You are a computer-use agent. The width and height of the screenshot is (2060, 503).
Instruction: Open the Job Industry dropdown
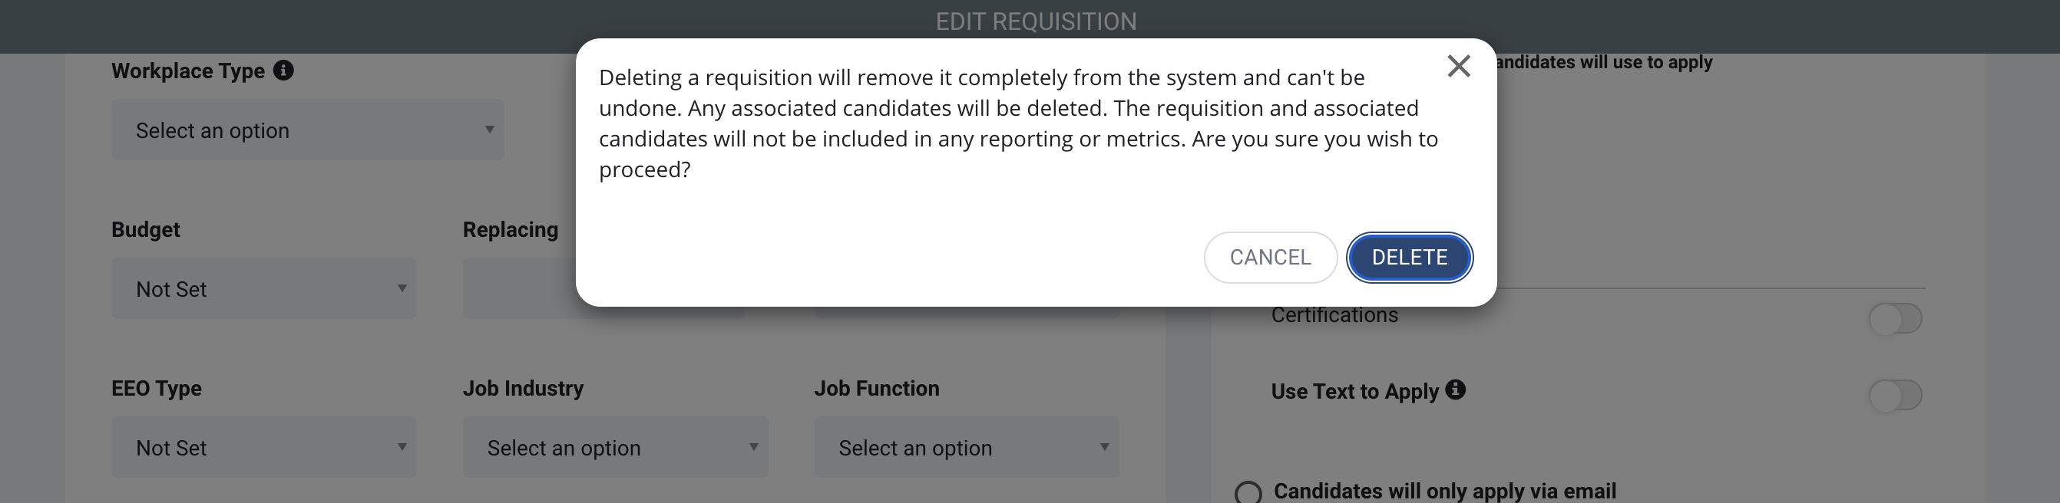point(615,447)
